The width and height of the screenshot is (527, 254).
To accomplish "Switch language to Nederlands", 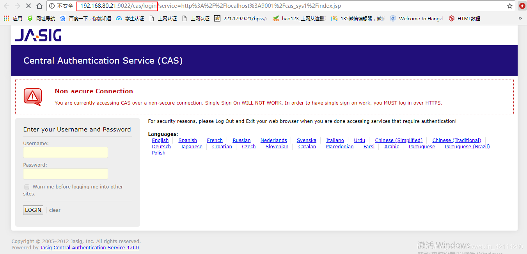I will pos(274,140).
